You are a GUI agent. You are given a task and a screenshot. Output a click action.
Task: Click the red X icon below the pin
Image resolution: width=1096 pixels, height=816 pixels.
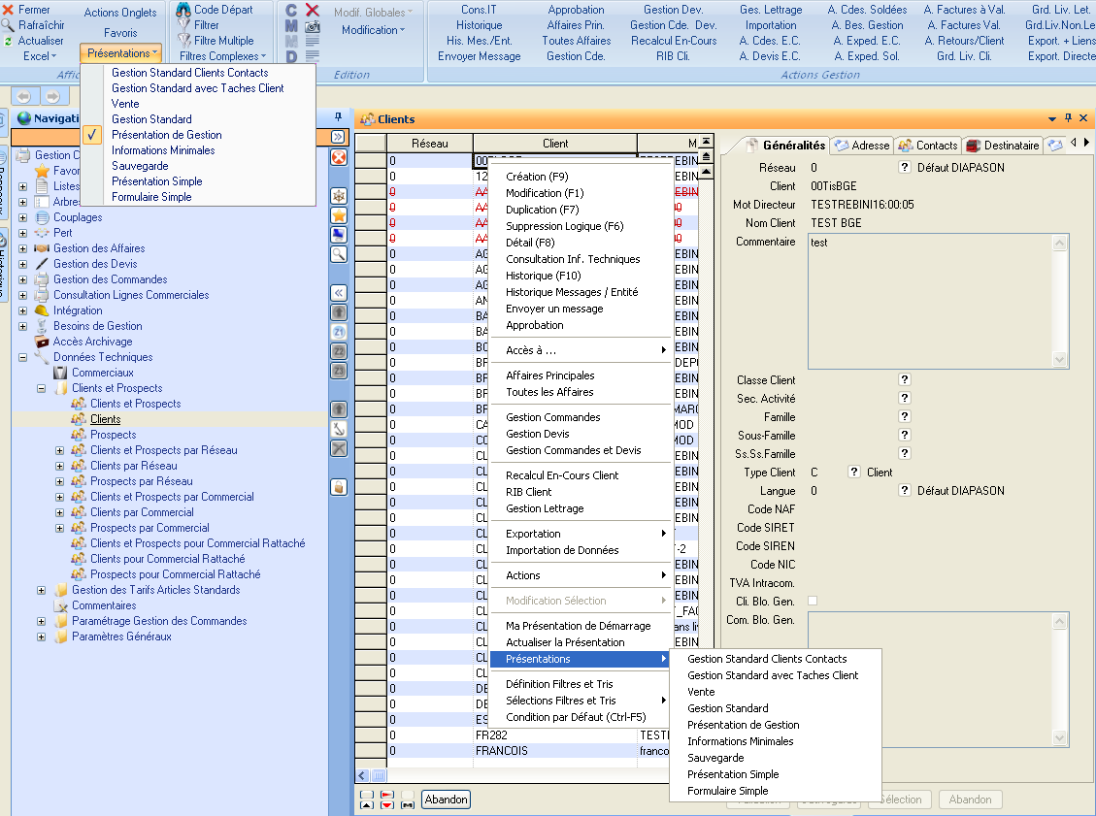[339, 157]
